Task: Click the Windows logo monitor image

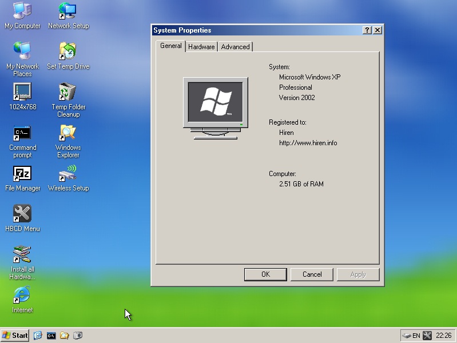Action: (x=216, y=108)
